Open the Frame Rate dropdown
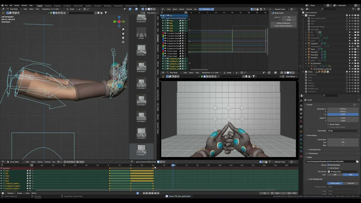 pyautogui.click(x=343, y=131)
